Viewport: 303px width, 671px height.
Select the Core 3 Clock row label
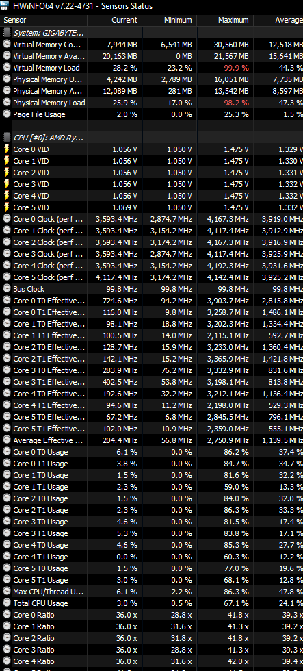point(49,254)
